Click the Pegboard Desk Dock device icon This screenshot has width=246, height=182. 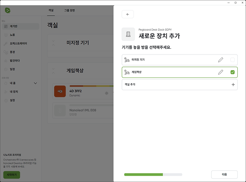[128, 34]
